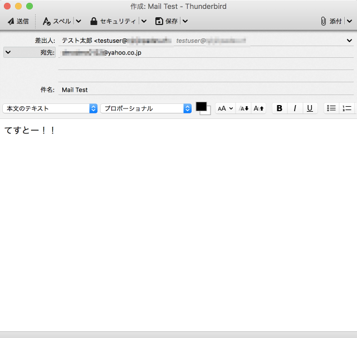Viewport: 357px width, 338px height.
Task: Minimize the window with yellow button
Action: coord(18,6)
